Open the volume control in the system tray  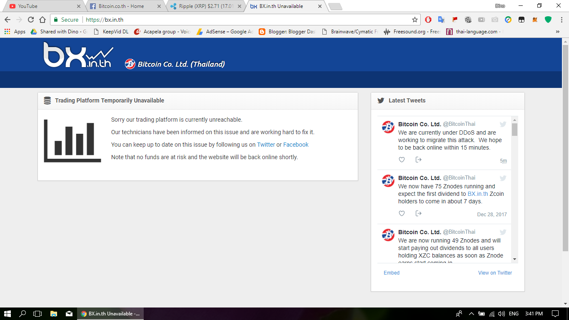click(x=502, y=314)
